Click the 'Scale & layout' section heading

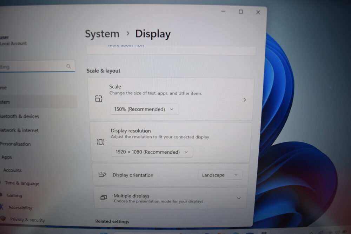pos(104,71)
